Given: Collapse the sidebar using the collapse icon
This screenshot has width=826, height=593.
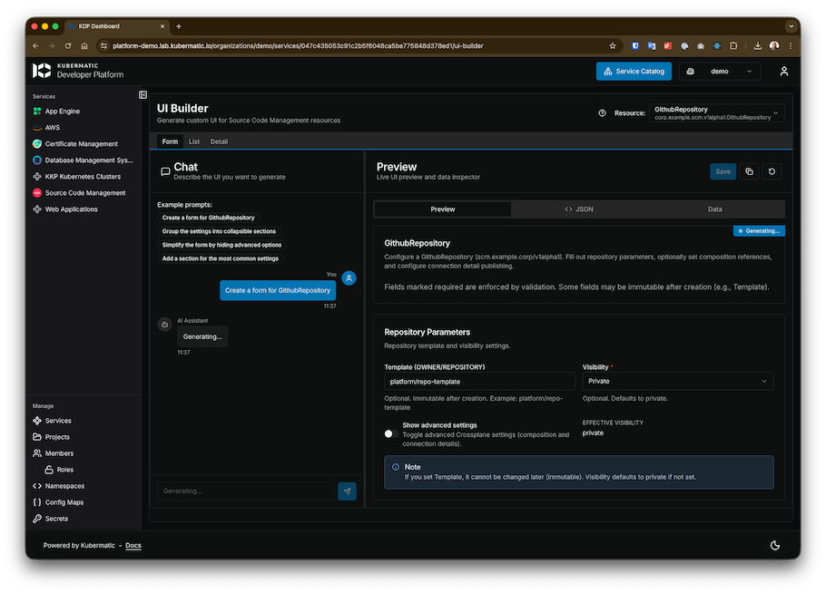Looking at the screenshot, I should 142,94.
